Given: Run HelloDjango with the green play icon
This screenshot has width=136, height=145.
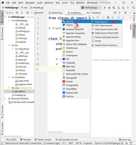Looking at the screenshot, I should (x=105, y=8).
